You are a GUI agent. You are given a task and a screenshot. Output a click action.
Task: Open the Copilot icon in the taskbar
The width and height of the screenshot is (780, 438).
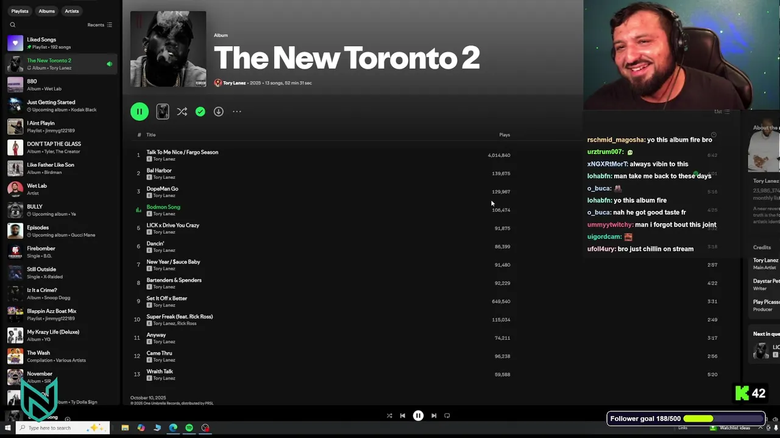click(141, 428)
